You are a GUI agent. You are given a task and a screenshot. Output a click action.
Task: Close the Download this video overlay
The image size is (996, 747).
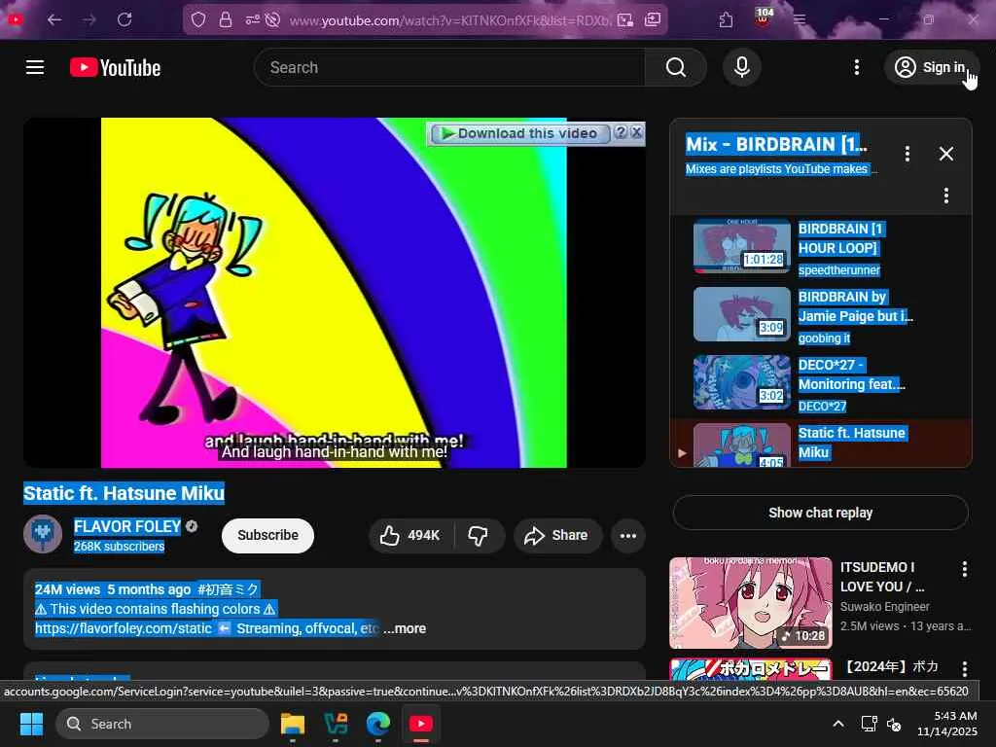click(x=636, y=132)
